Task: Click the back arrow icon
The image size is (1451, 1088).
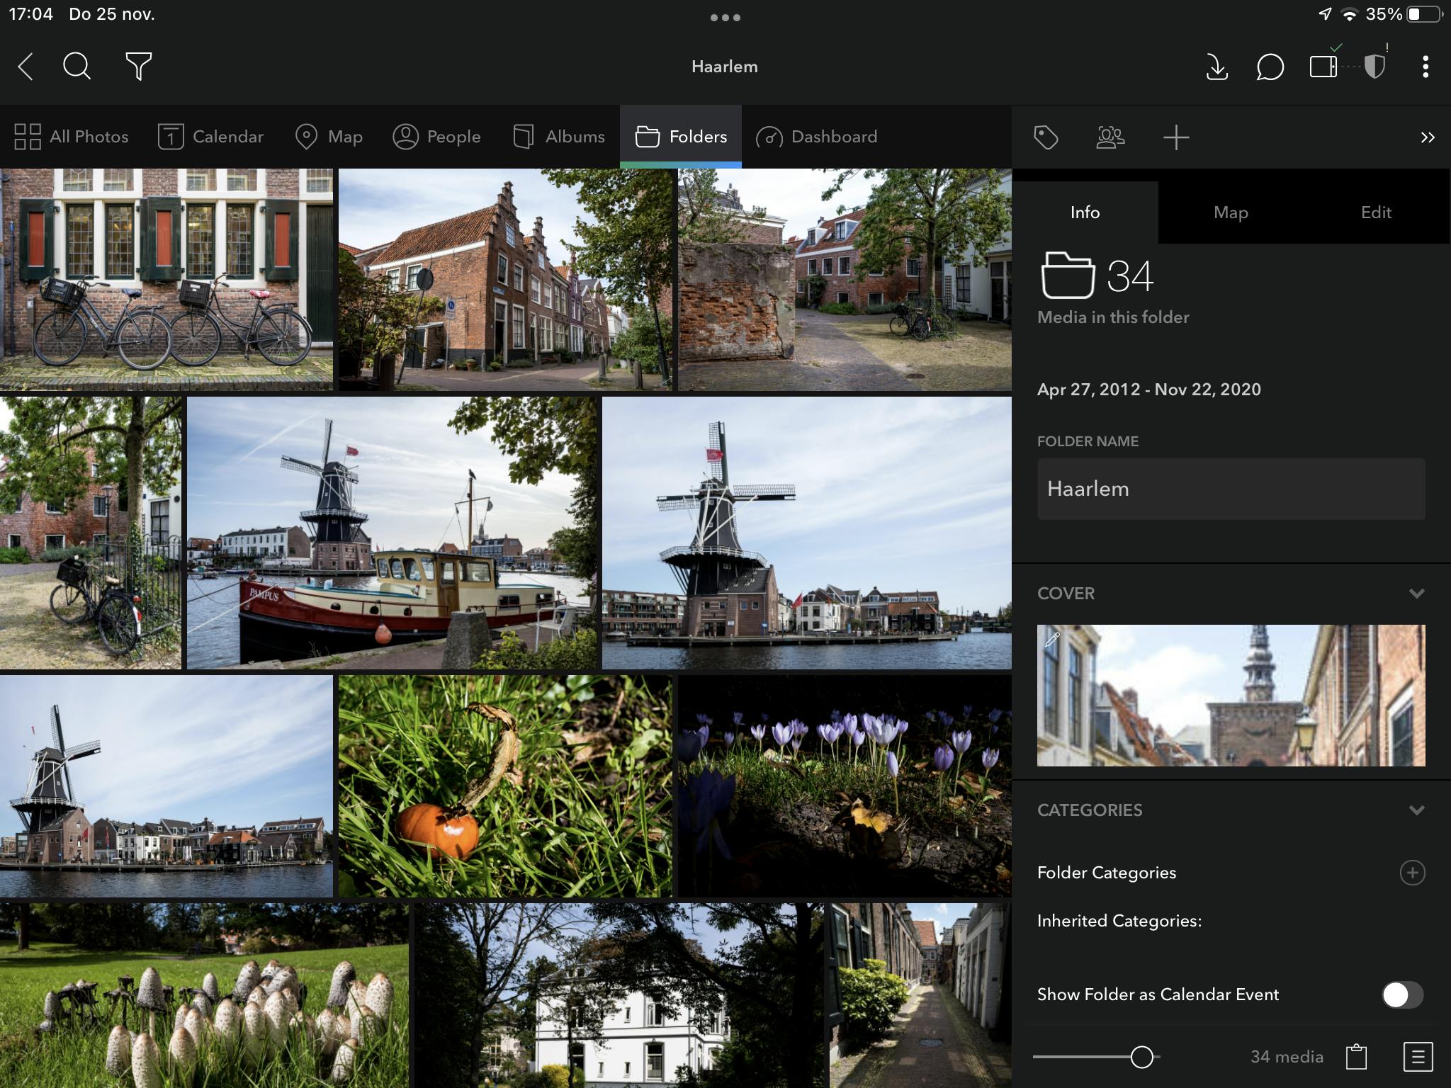Action: (26, 67)
